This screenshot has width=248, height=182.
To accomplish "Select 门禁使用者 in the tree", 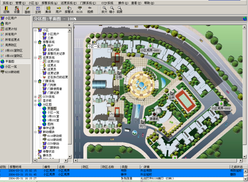I will click(55, 89).
